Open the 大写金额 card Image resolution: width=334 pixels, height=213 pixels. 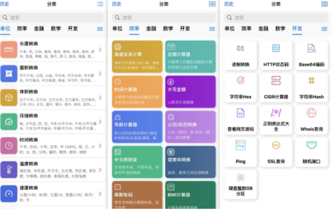click(x=190, y=92)
